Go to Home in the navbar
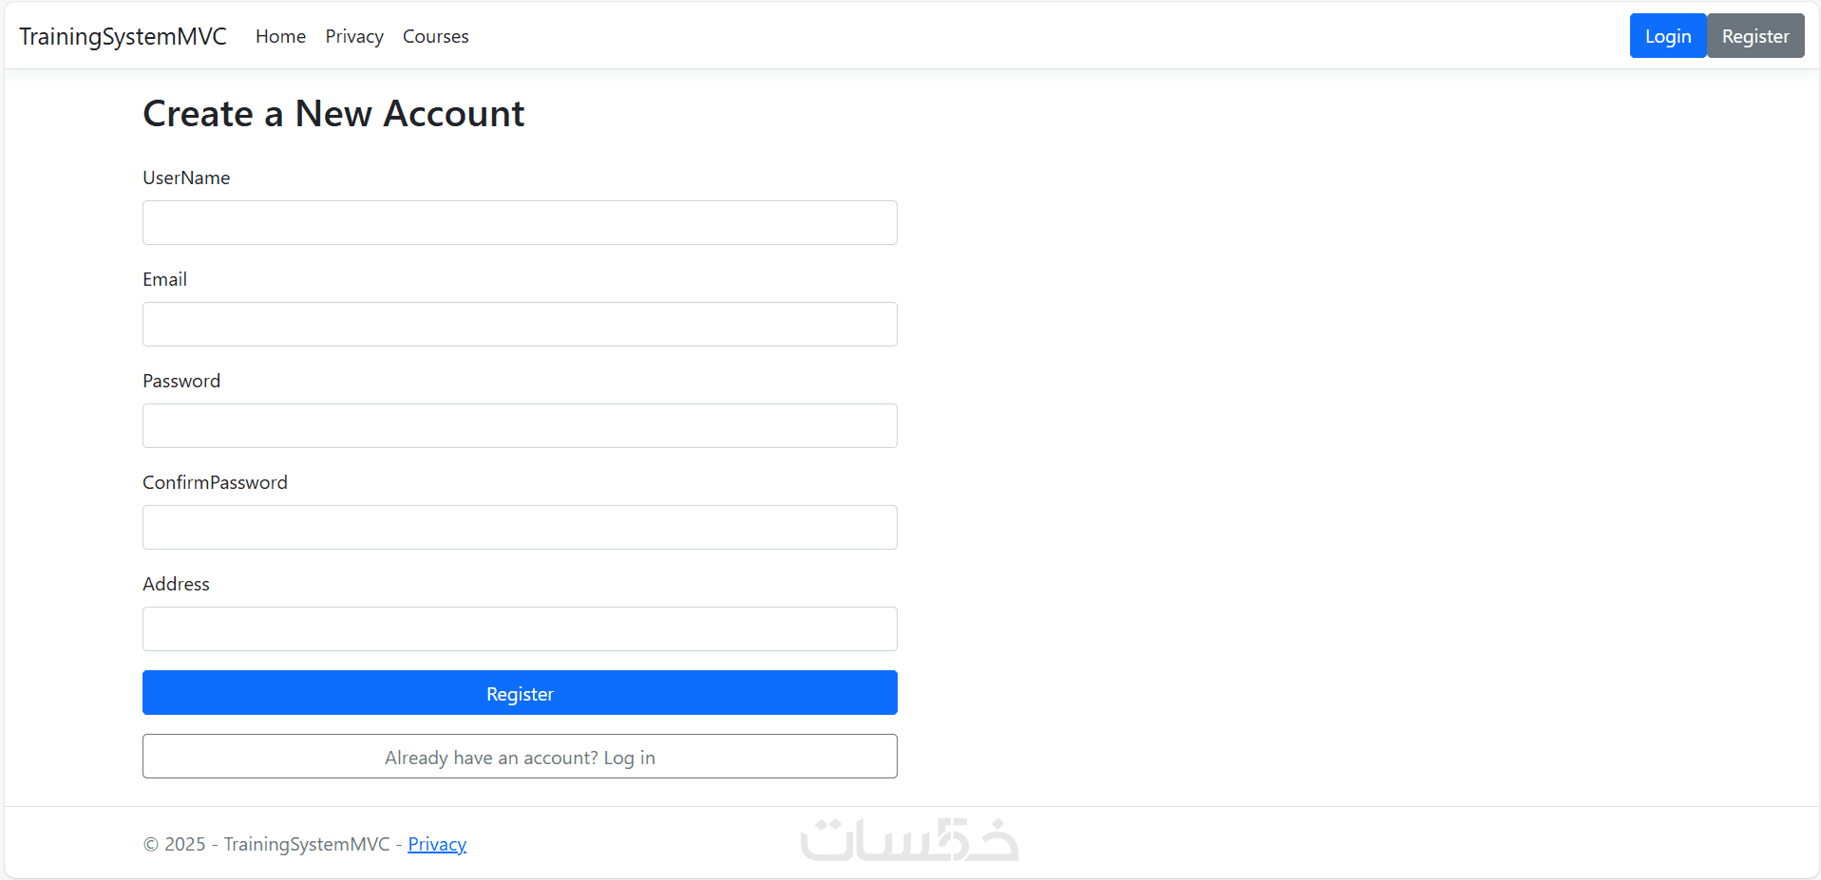The height and width of the screenshot is (880, 1821). tap(280, 36)
